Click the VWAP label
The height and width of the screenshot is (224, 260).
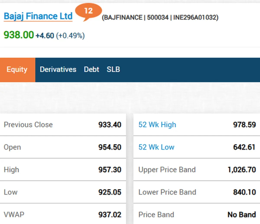tap(14, 215)
